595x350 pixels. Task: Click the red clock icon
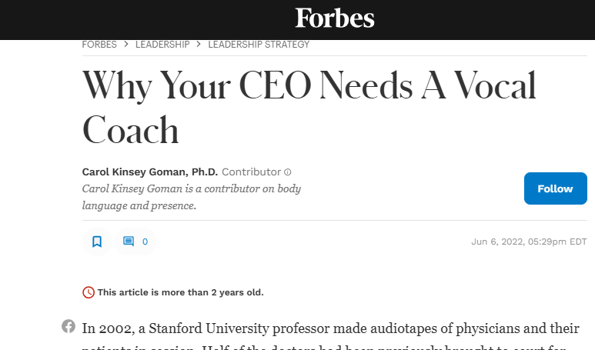coord(89,292)
